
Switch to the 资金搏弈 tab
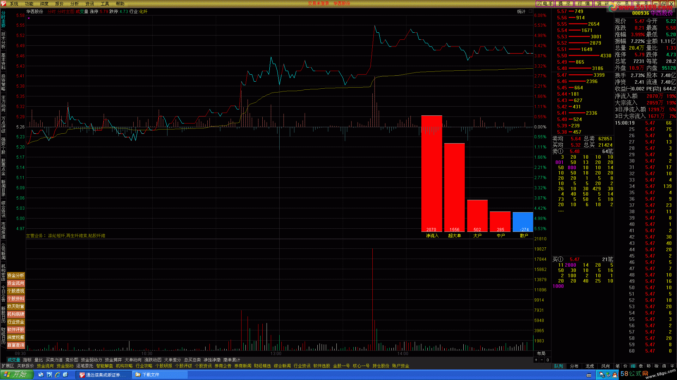coord(113,360)
